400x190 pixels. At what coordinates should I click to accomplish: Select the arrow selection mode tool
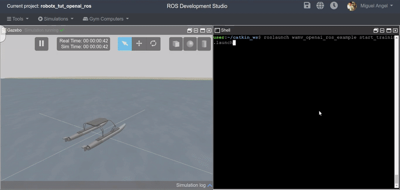click(125, 44)
